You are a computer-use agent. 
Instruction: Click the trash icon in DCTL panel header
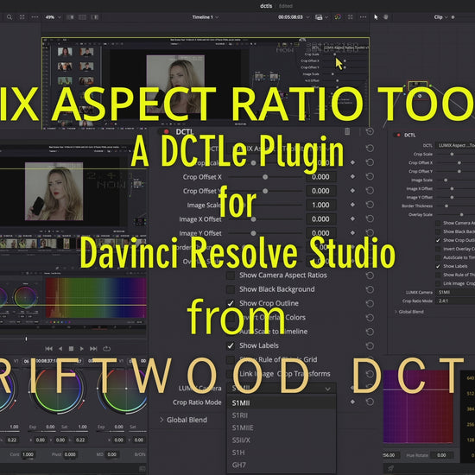point(347,131)
